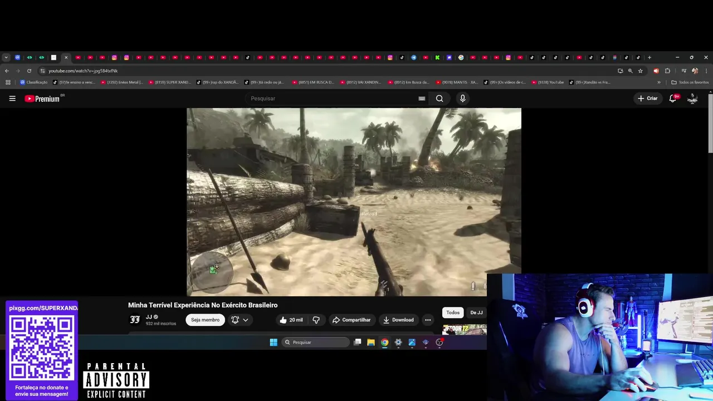The image size is (713, 401).
Task: Close the active YouTube tab
Action: (x=66, y=57)
